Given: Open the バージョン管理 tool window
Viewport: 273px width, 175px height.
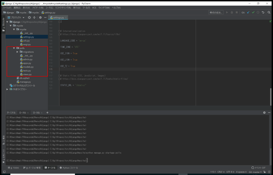Looking at the screenshot, I should [32, 168].
